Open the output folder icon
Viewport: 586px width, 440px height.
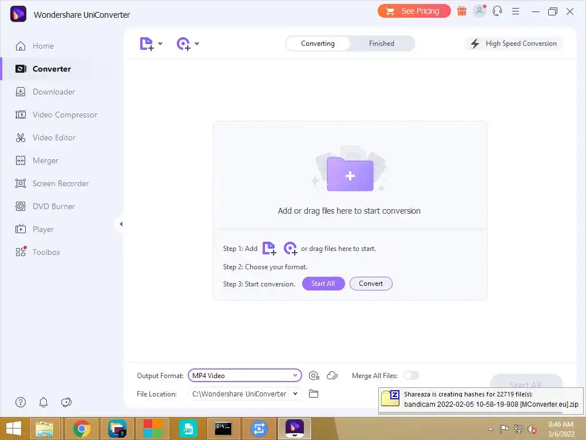click(x=314, y=394)
